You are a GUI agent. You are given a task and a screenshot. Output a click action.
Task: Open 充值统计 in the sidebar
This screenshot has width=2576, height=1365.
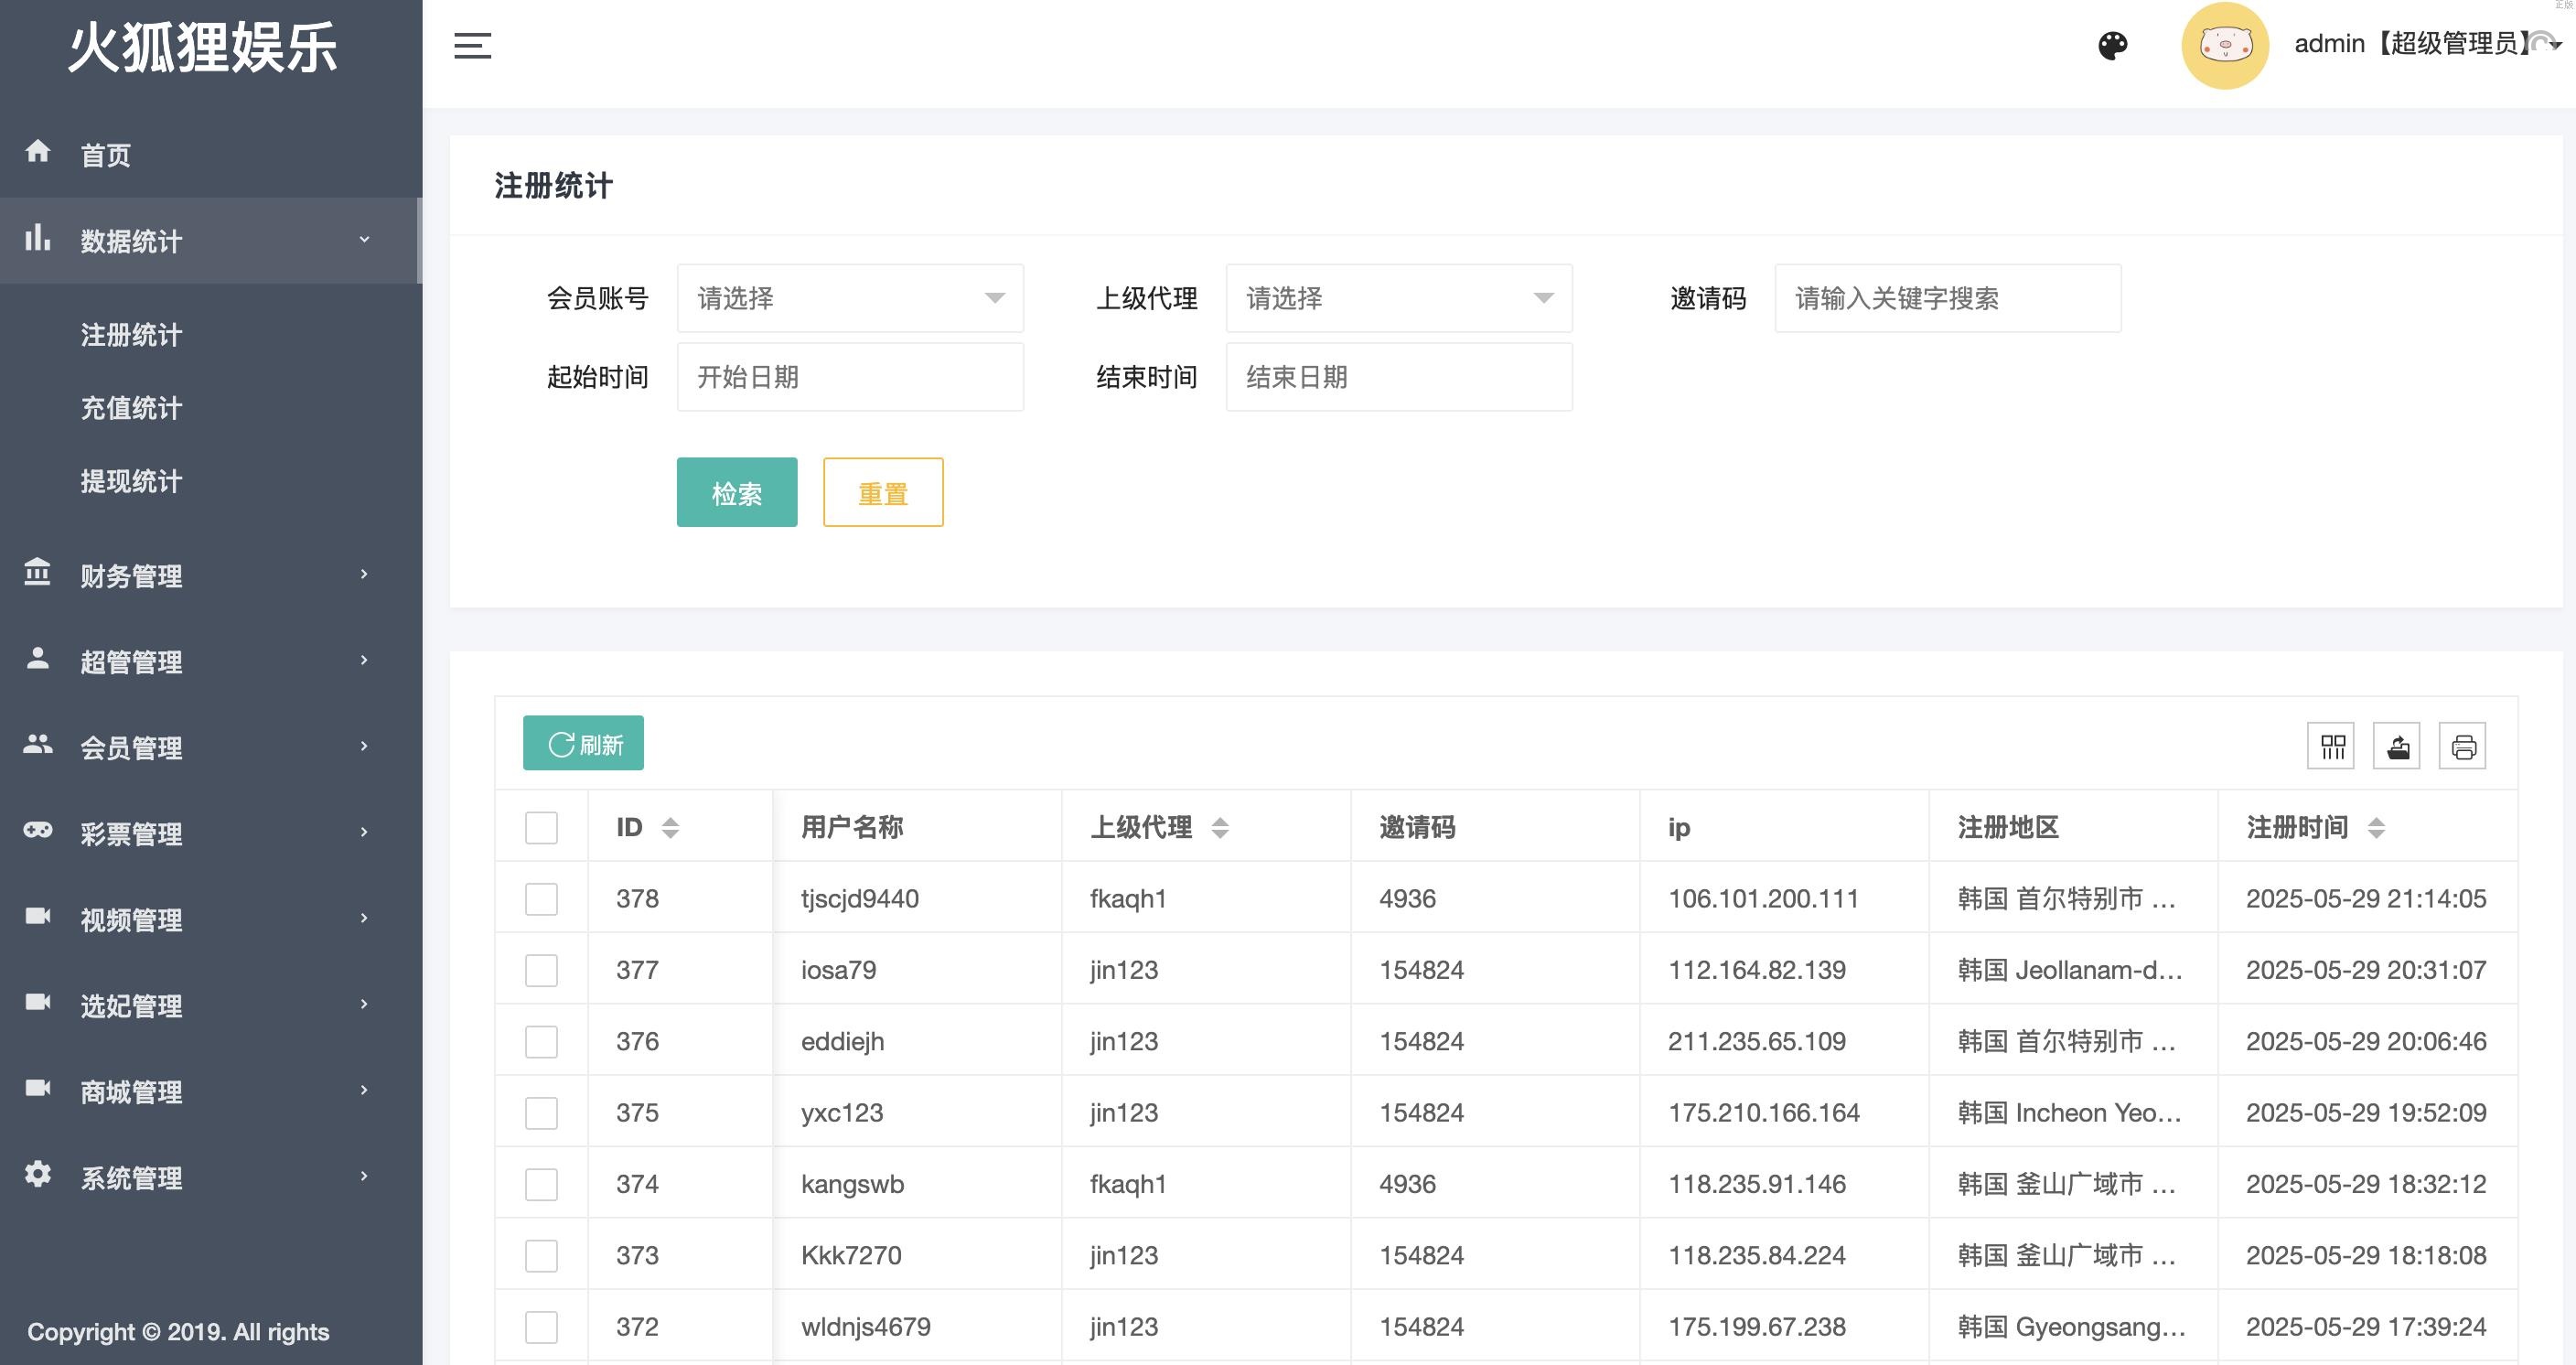point(131,408)
